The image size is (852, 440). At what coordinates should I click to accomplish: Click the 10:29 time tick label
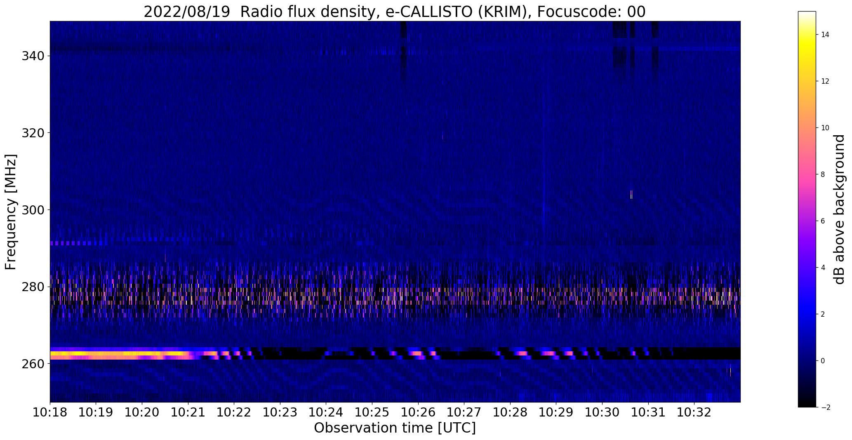coord(556,413)
